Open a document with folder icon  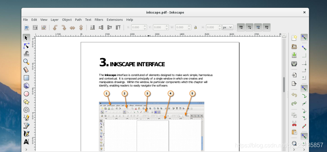(294, 47)
